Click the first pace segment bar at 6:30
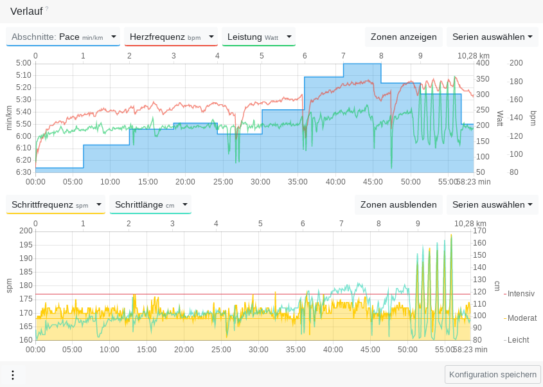The width and height of the screenshot is (543, 387). (59, 170)
